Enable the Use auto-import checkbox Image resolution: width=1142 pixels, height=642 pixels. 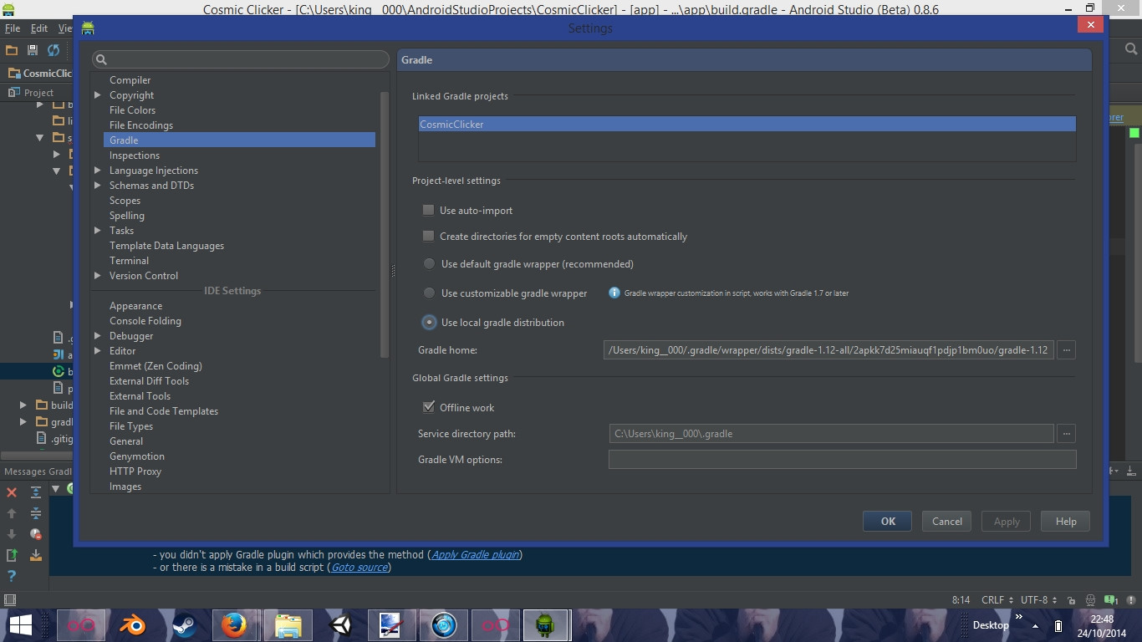pos(428,210)
